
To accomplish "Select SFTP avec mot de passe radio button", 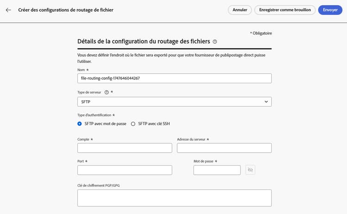I will click(x=80, y=123).
